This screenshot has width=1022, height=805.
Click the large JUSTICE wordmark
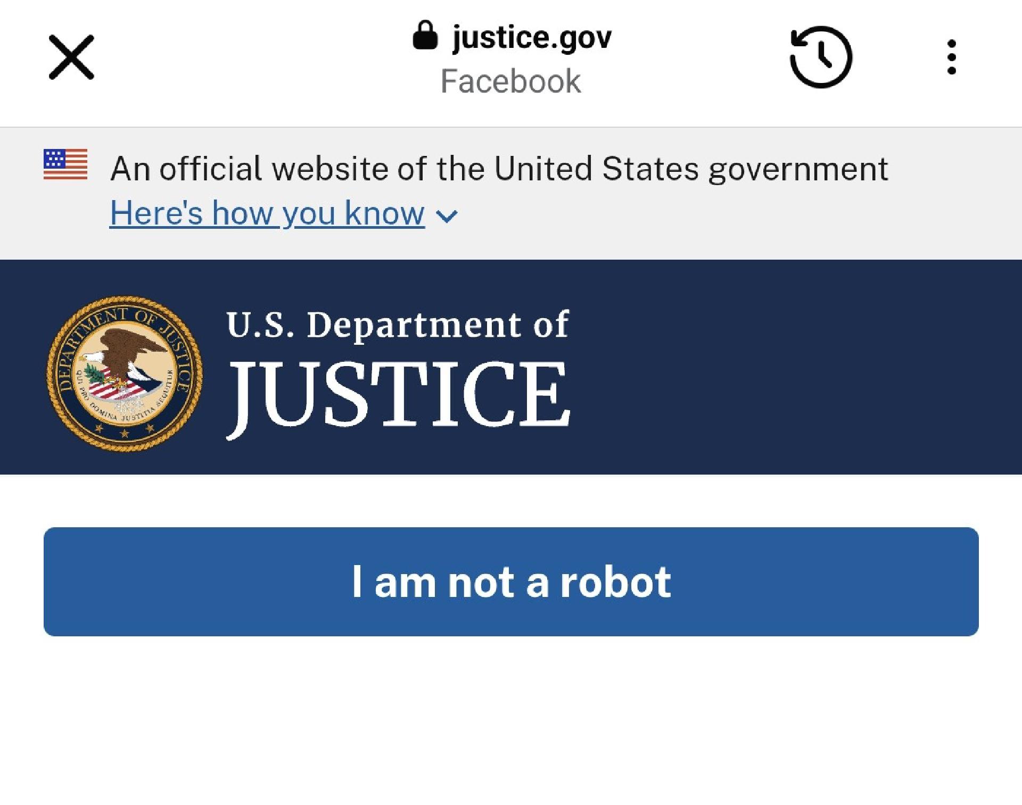pyautogui.click(x=399, y=395)
